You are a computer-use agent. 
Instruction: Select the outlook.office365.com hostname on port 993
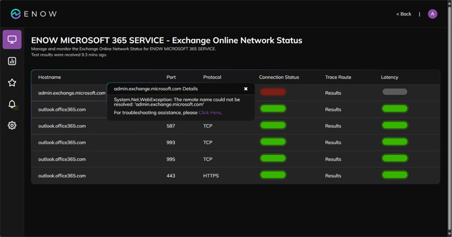click(62, 142)
